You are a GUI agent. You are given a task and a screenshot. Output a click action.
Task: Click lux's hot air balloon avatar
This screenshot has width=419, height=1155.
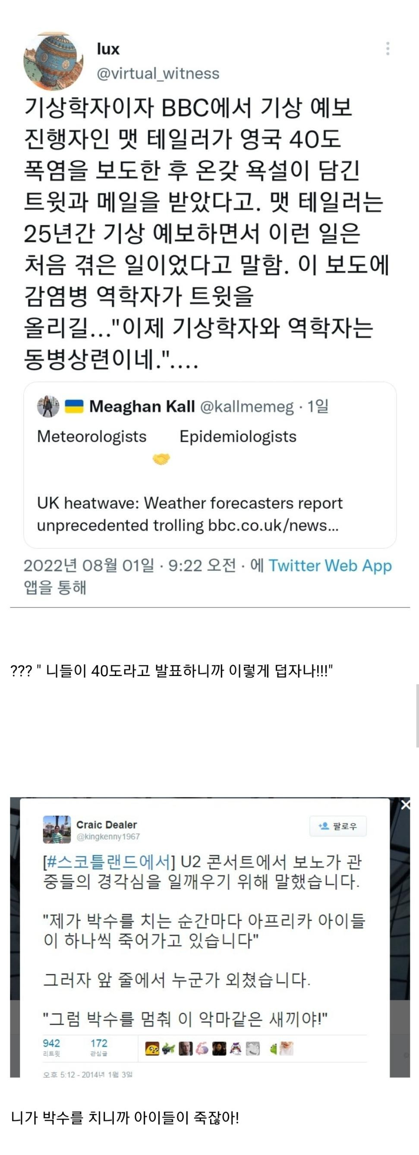pos(53,61)
